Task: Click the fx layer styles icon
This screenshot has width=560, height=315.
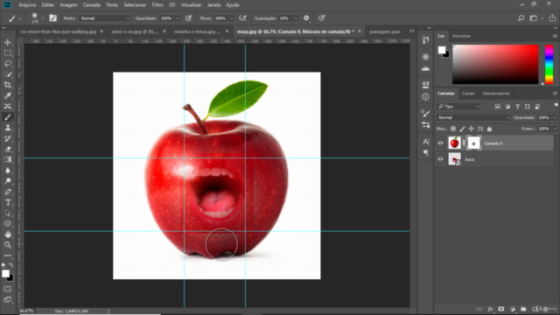Action: [490, 309]
